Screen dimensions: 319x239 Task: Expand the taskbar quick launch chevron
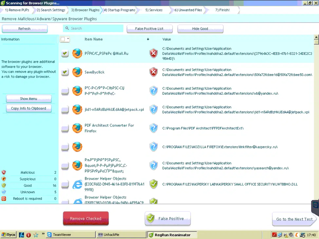click(x=43, y=234)
